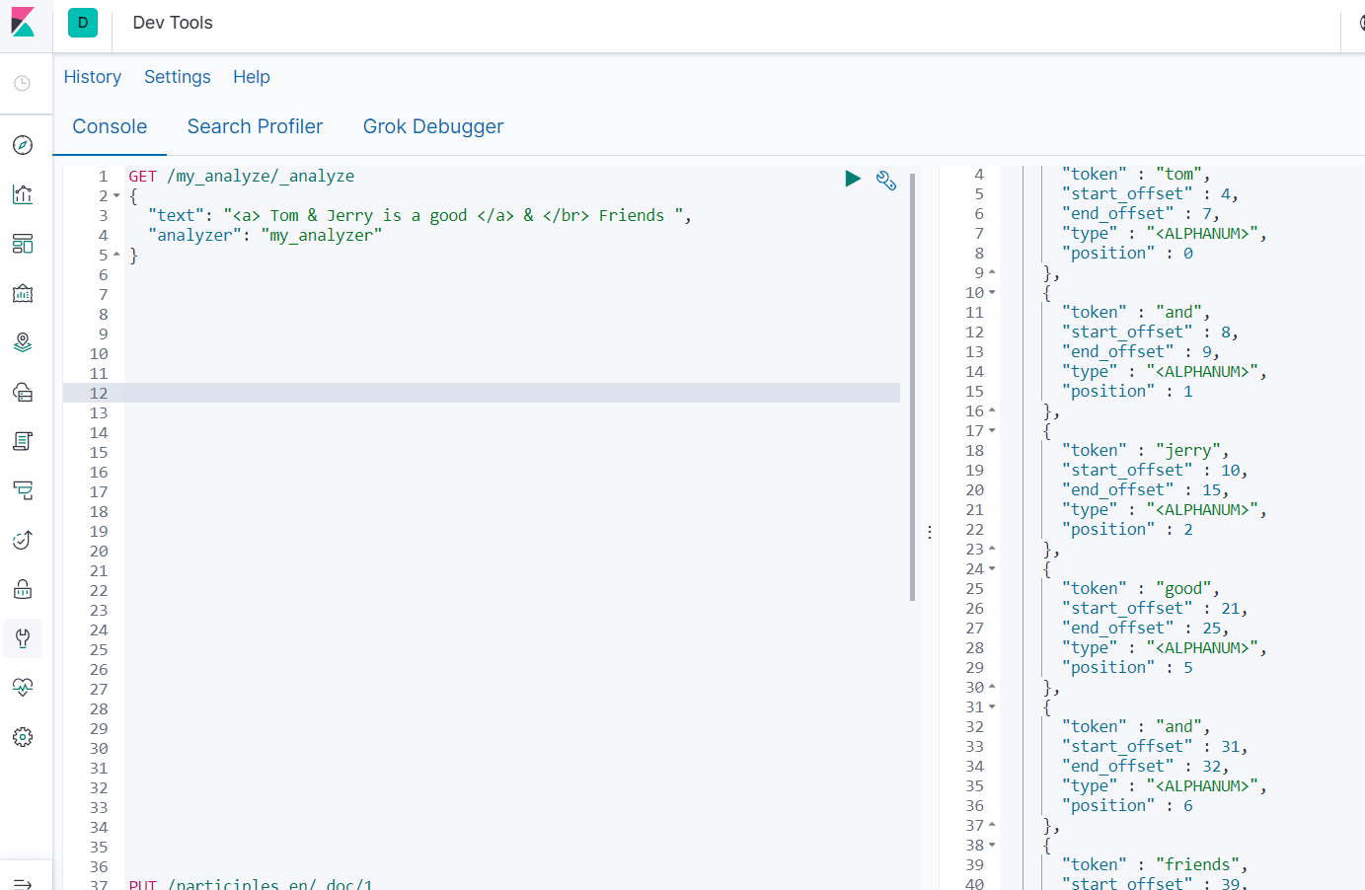Open Stack Monitoring heartbeat icon
The height and width of the screenshot is (890, 1365).
[23, 688]
